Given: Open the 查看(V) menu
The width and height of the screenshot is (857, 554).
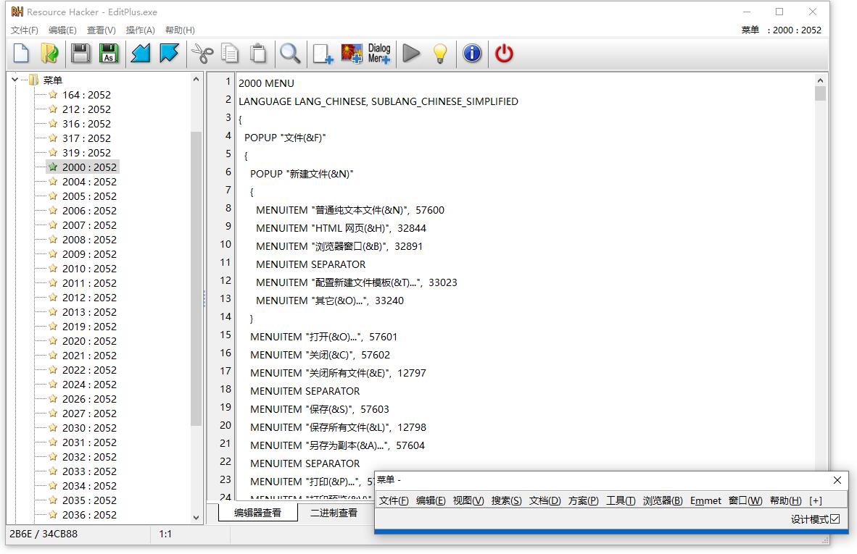Looking at the screenshot, I should pos(101,30).
